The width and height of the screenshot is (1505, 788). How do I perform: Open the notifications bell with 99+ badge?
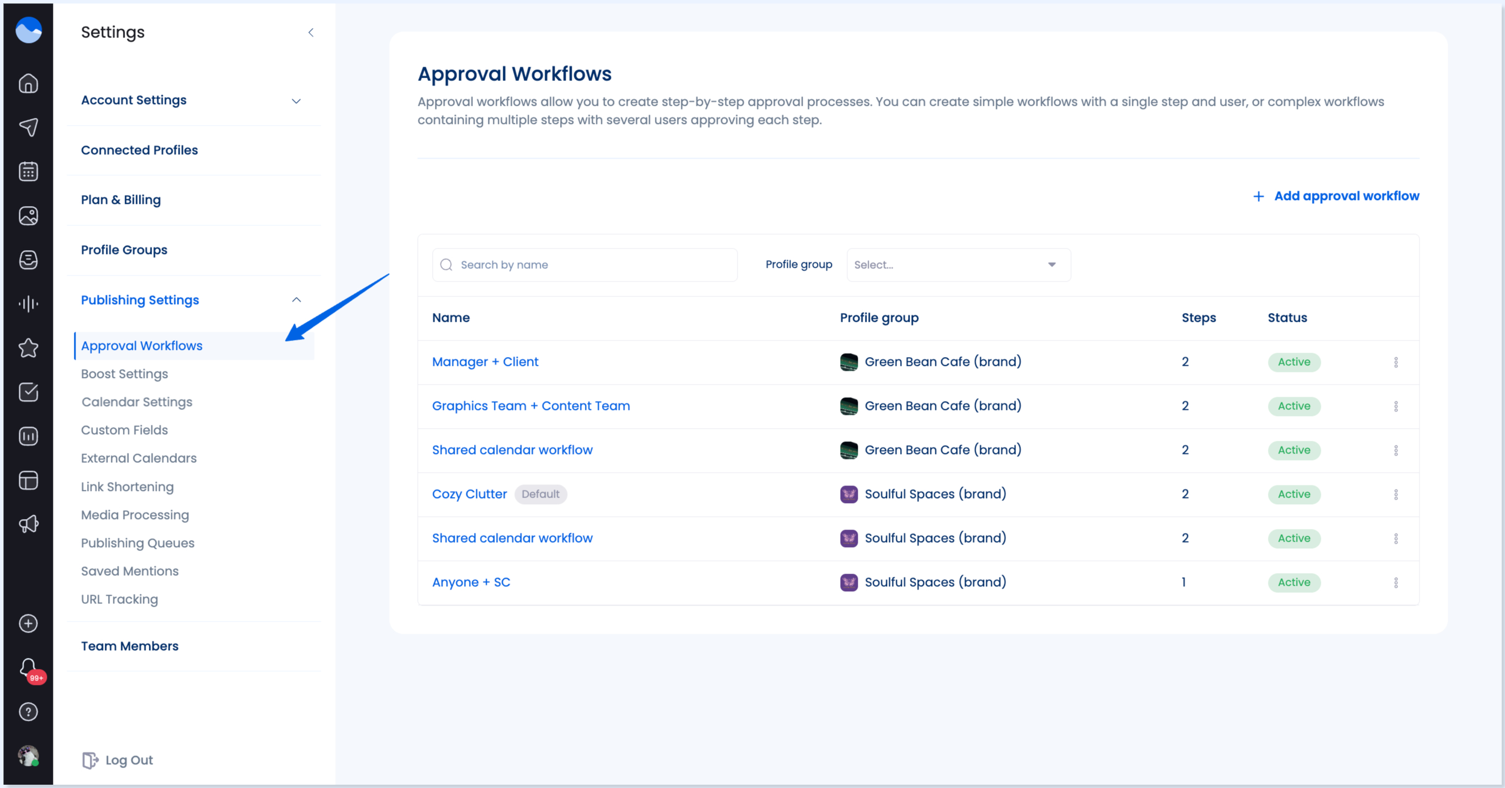[28, 668]
